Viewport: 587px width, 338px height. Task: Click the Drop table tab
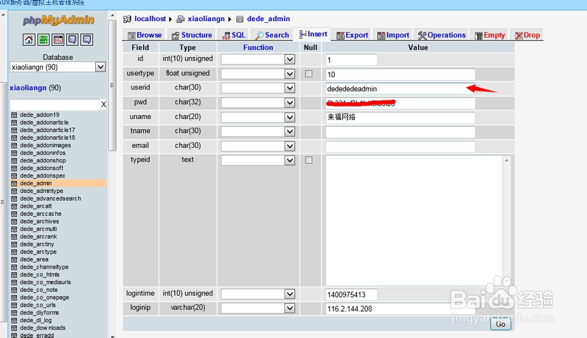click(527, 35)
